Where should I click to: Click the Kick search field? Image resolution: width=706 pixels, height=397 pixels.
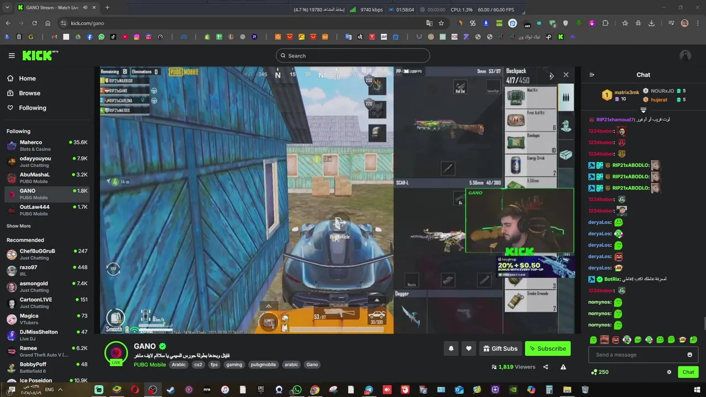point(353,56)
